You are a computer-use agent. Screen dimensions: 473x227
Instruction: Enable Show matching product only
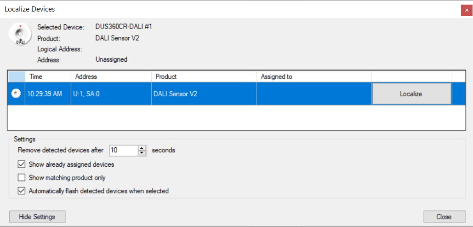(22, 178)
